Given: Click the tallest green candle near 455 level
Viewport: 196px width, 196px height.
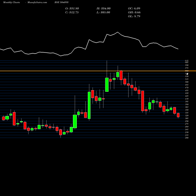Looking at the screenshot, I should (x=89, y=105).
